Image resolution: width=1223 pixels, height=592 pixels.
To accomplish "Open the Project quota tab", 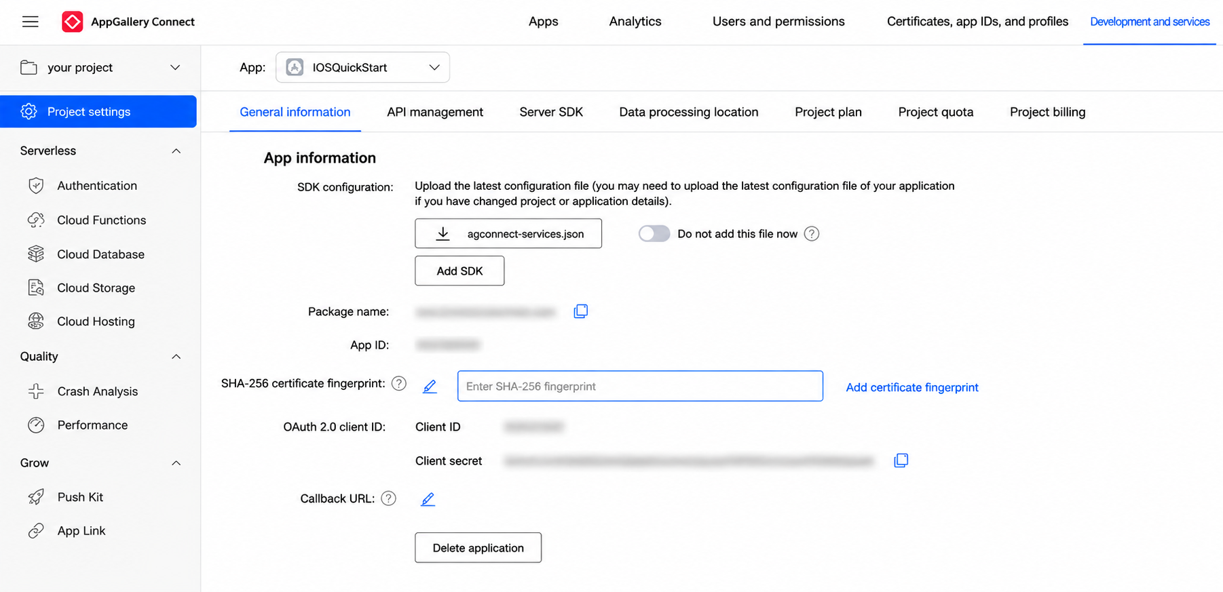I will (936, 112).
